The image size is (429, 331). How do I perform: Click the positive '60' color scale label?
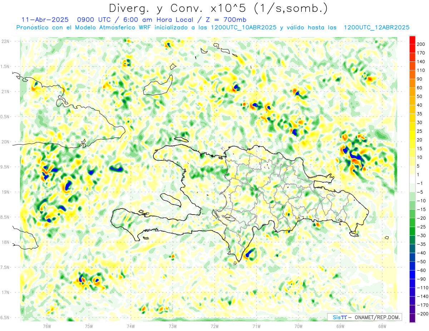pyautogui.click(x=420, y=87)
